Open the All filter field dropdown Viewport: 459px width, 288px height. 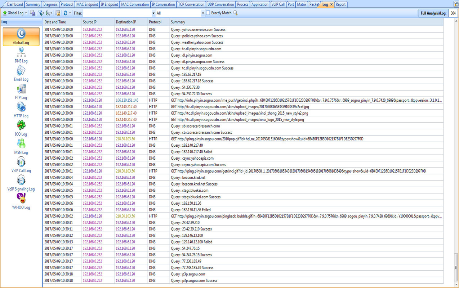(x=202, y=13)
